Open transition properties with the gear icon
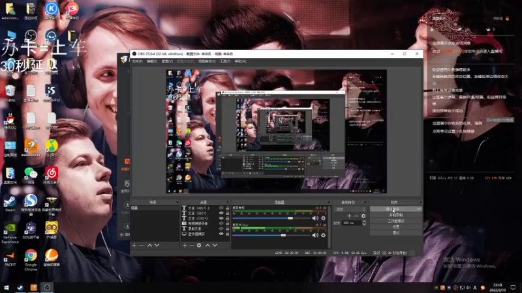The height and width of the screenshot is (293, 522). pyautogui.click(x=363, y=216)
